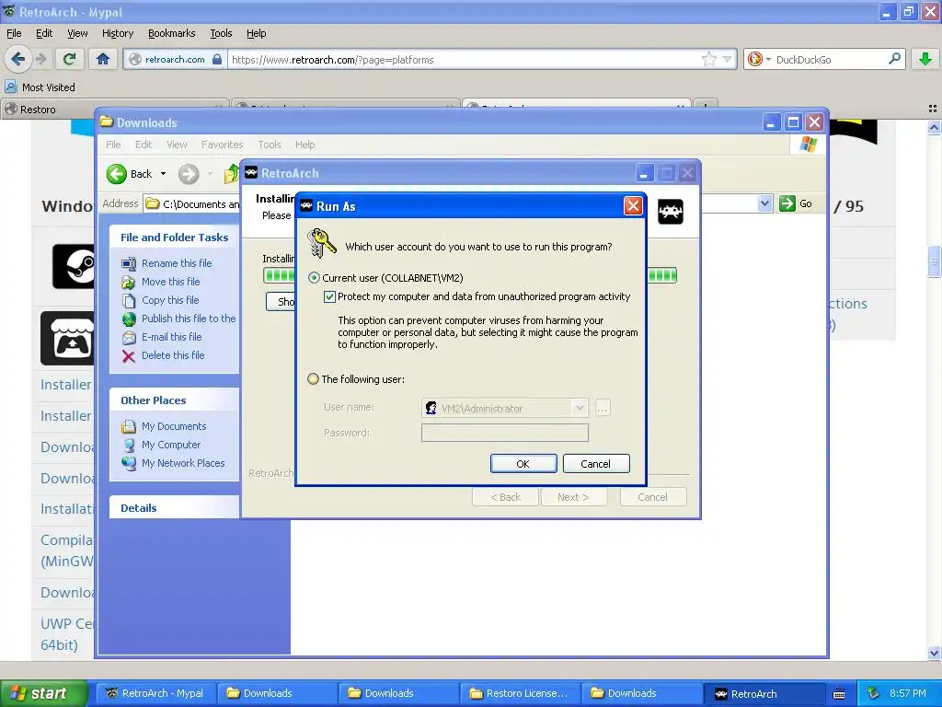Open the browser Tools menu
The width and height of the screenshot is (942, 707).
click(221, 33)
